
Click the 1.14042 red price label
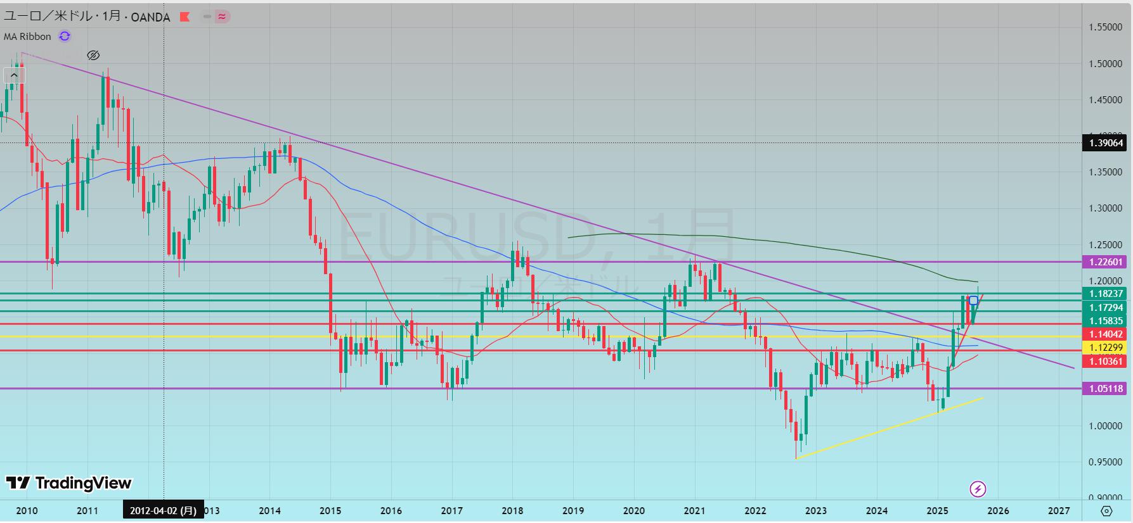(1106, 334)
